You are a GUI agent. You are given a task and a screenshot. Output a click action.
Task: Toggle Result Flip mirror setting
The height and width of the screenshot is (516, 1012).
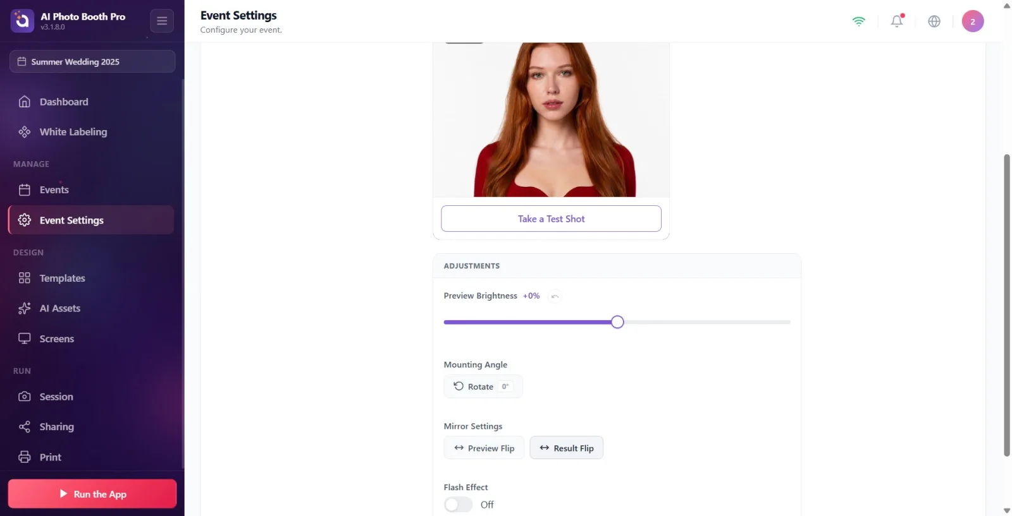(566, 448)
